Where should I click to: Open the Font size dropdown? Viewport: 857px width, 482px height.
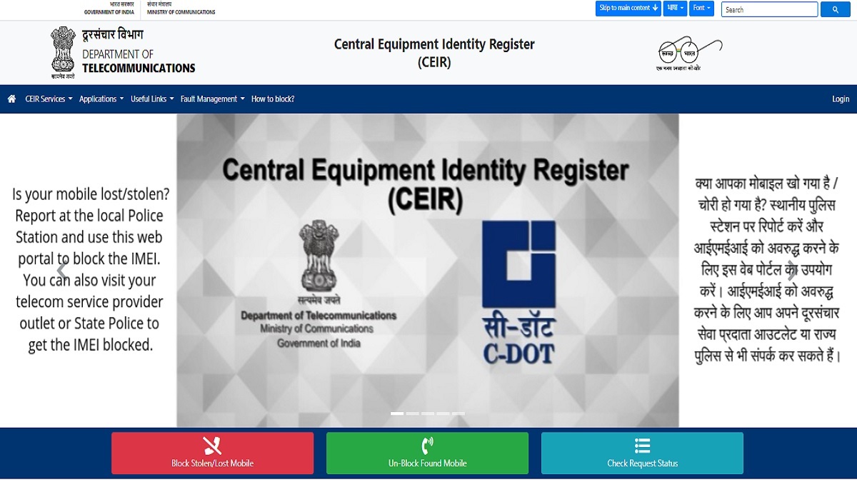702,9
